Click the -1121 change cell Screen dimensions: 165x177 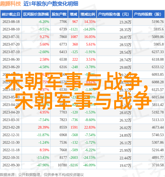click(x=73, y=29)
